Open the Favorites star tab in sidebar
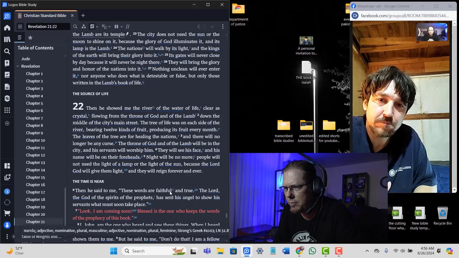This screenshot has height=258, width=459. pos(30,38)
